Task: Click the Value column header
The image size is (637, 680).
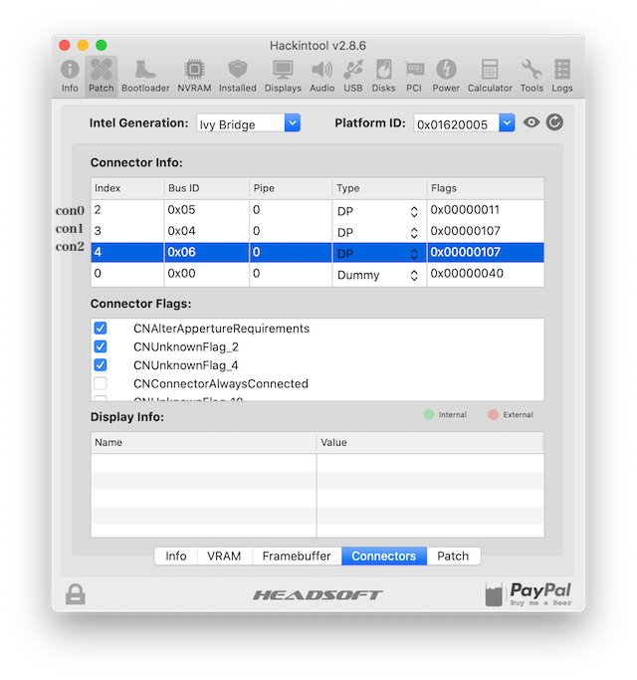Action: [430, 443]
